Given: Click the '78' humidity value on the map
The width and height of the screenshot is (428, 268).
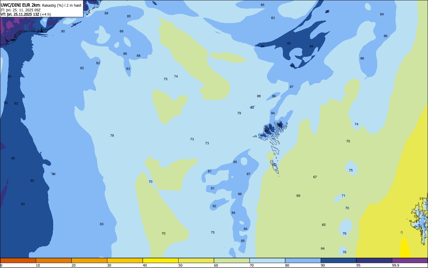Looking at the screenshot, I should pos(112,136).
